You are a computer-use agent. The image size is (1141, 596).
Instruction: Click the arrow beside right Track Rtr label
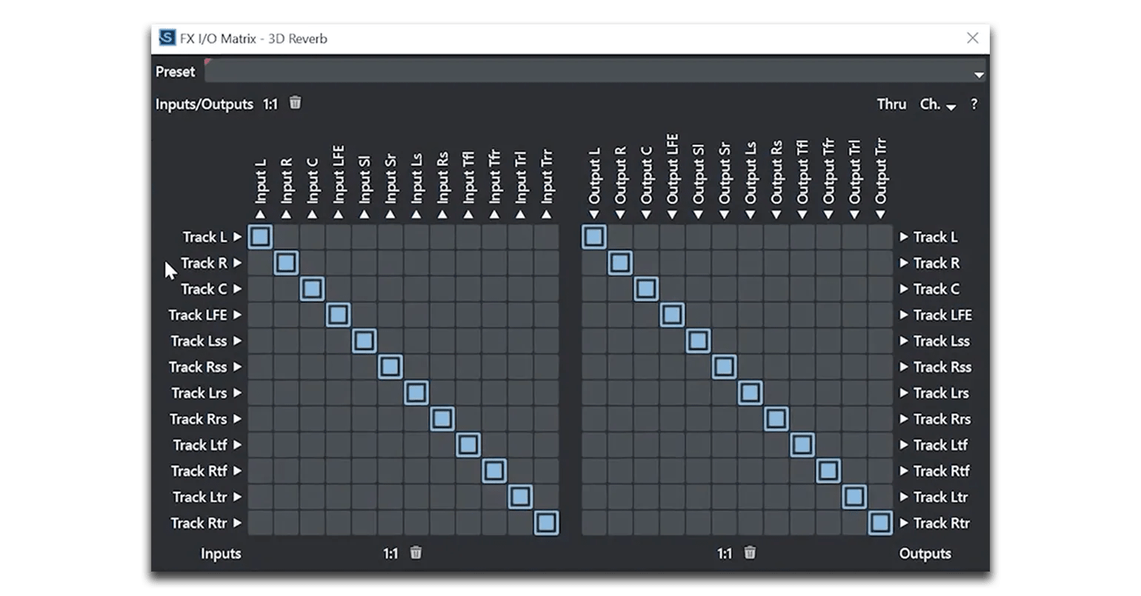coord(904,523)
